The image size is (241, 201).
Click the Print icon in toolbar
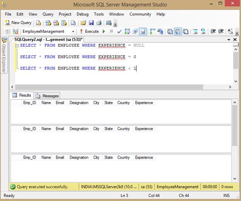[x=99, y=23]
